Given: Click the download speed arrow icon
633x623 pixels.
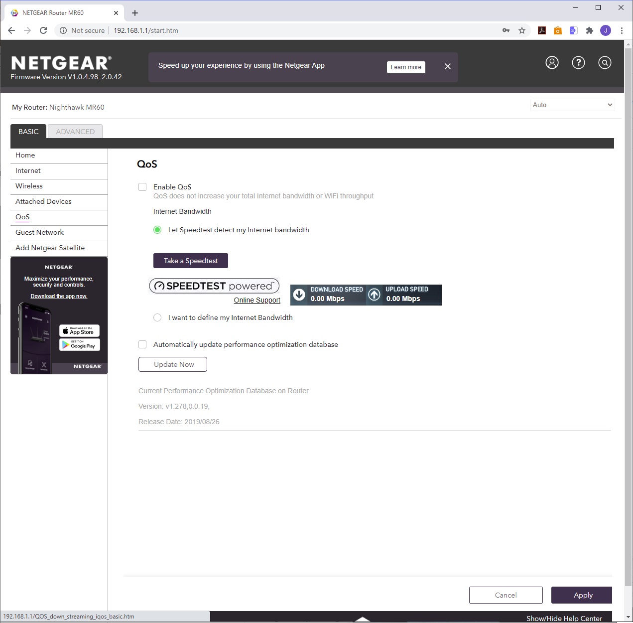Looking at the screenshot, I should (299, 295).
